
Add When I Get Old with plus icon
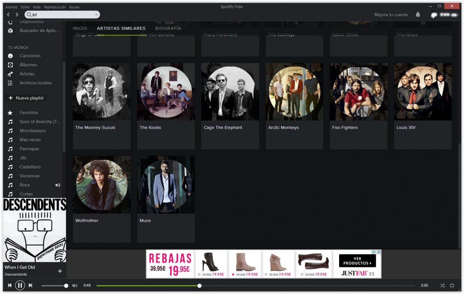pyautogui.click(x=60, y=271)
